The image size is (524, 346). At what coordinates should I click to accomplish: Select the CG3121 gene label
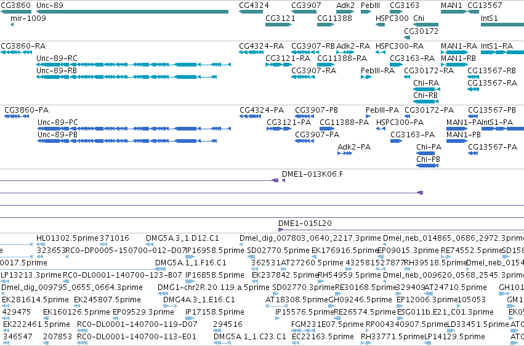(x=280, y=18)
